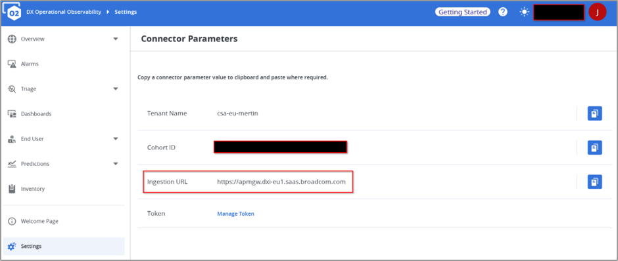Click the End User icon
This screenshot has height=261, width=618.
coord(12,139)
